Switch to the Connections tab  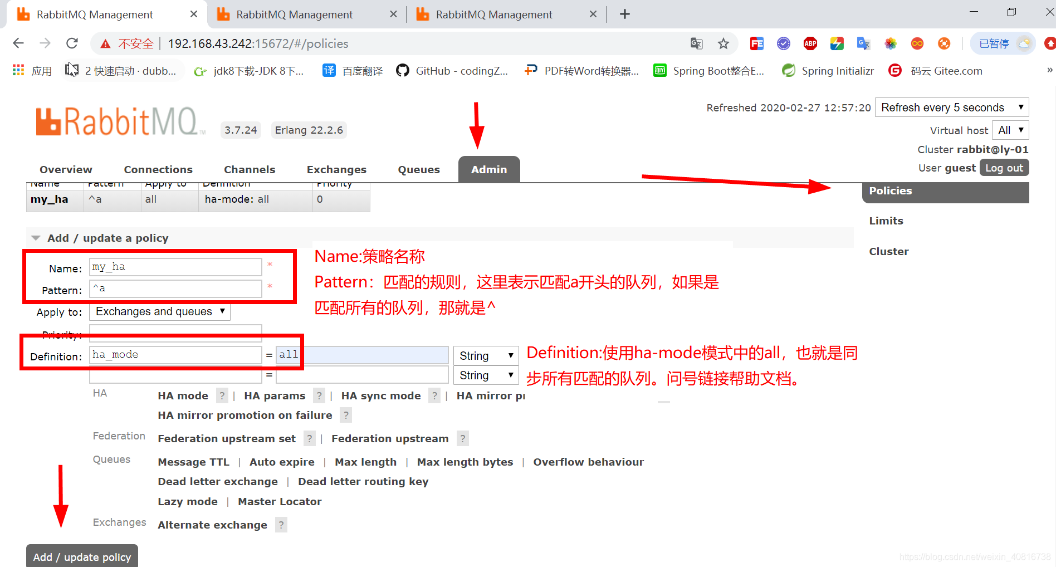point(158,169)
